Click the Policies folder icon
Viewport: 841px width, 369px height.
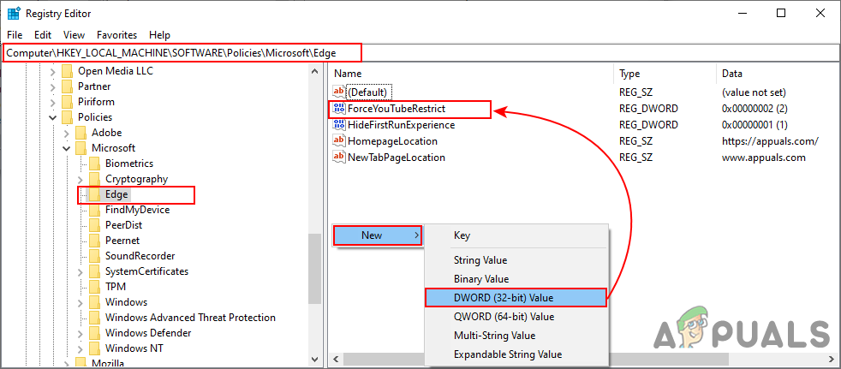(x=67, y=117)
